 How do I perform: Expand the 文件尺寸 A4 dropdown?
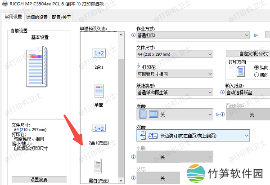pyautogui.click(x=174, y=54)
